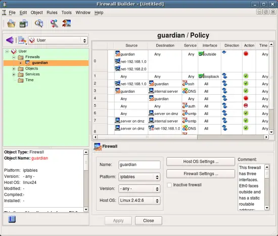
Task: Expand the Objects folder in tree
Action: coord(14,69)
